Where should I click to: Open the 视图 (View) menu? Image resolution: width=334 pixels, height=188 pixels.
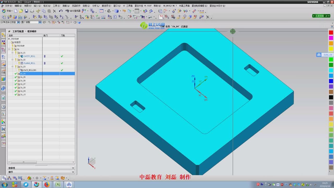(x=28, y=5)
